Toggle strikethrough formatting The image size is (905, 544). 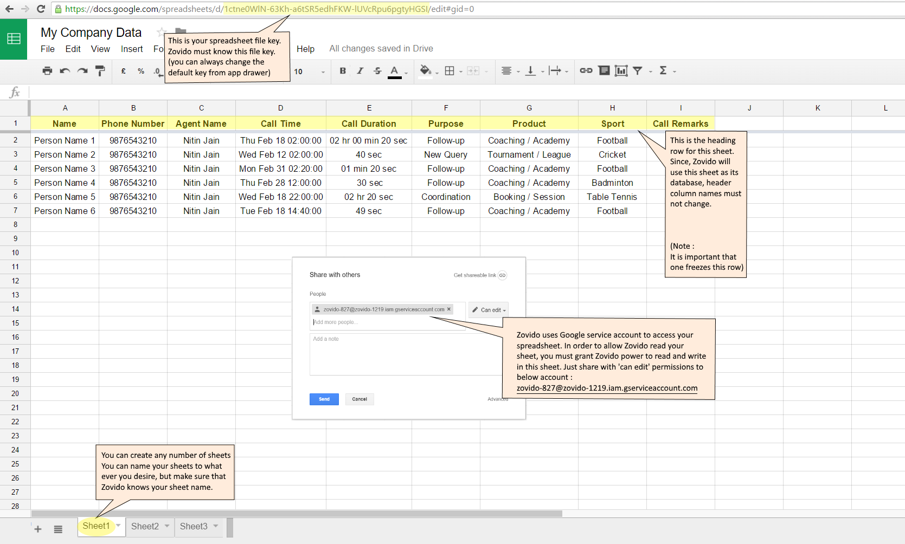click(x=377, y=71)
